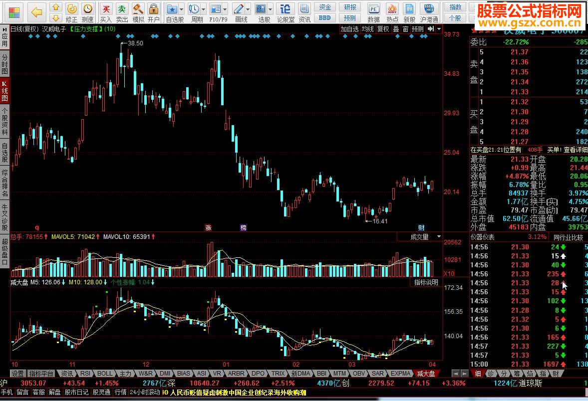This screenshot has height=401, width=588.
Task: Open the 模拟 gavel simulation icon
Action: click(138, 9)
